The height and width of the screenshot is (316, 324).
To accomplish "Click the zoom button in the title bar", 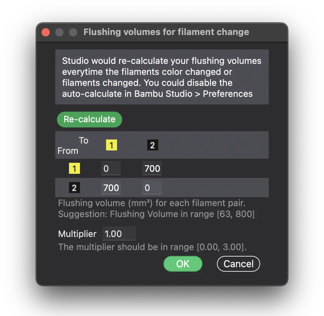I will [x=73, y=32].
